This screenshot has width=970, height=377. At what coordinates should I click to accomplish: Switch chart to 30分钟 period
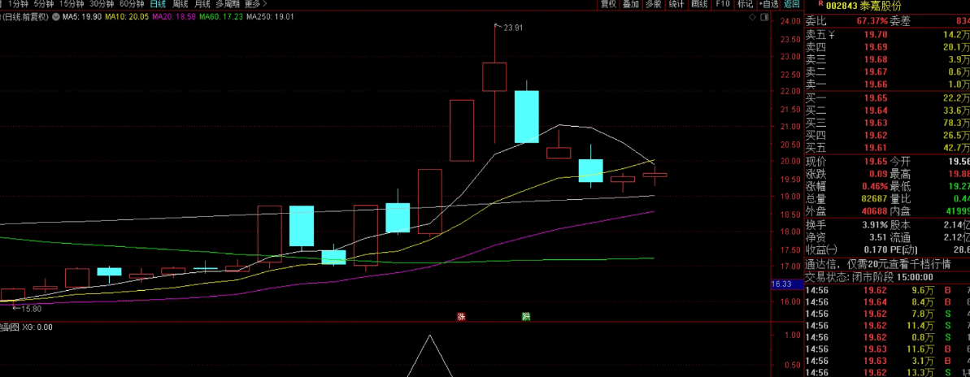[102, 4]
